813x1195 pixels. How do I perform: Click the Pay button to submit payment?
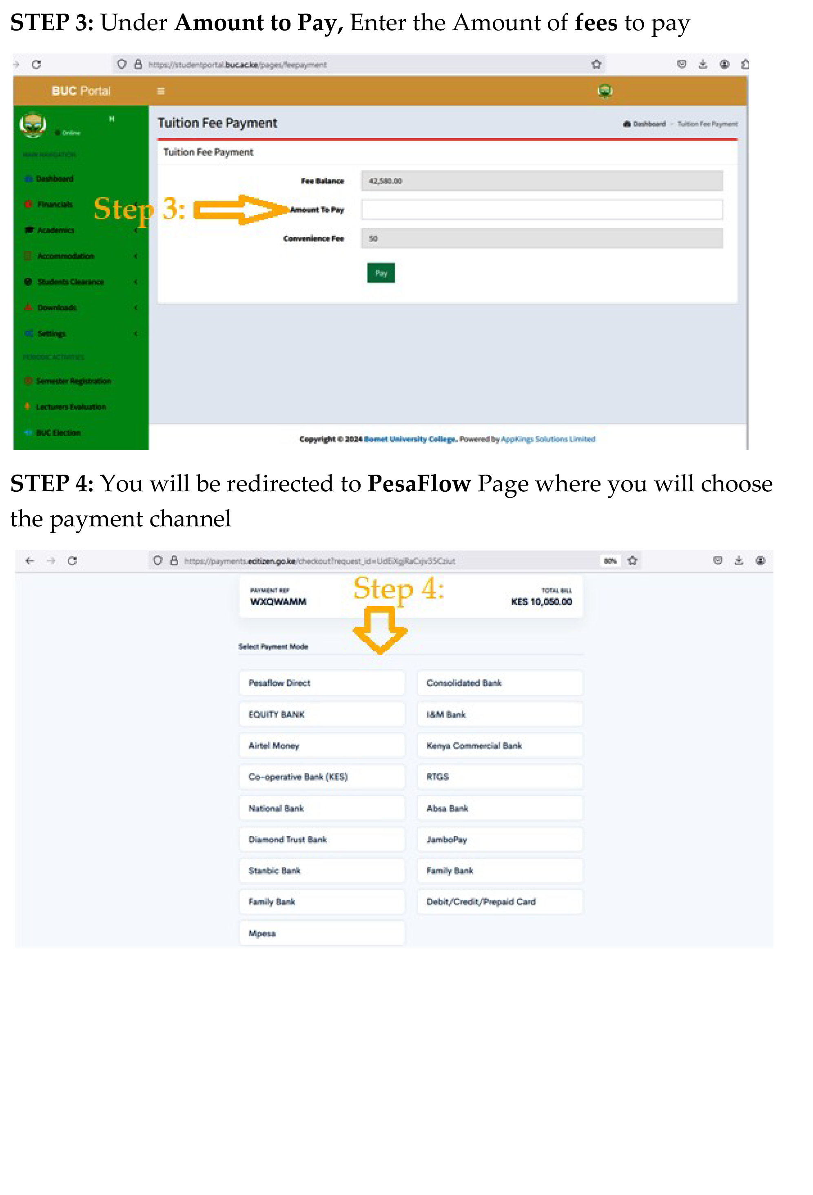pyautogui.click(x=379, y=272)
